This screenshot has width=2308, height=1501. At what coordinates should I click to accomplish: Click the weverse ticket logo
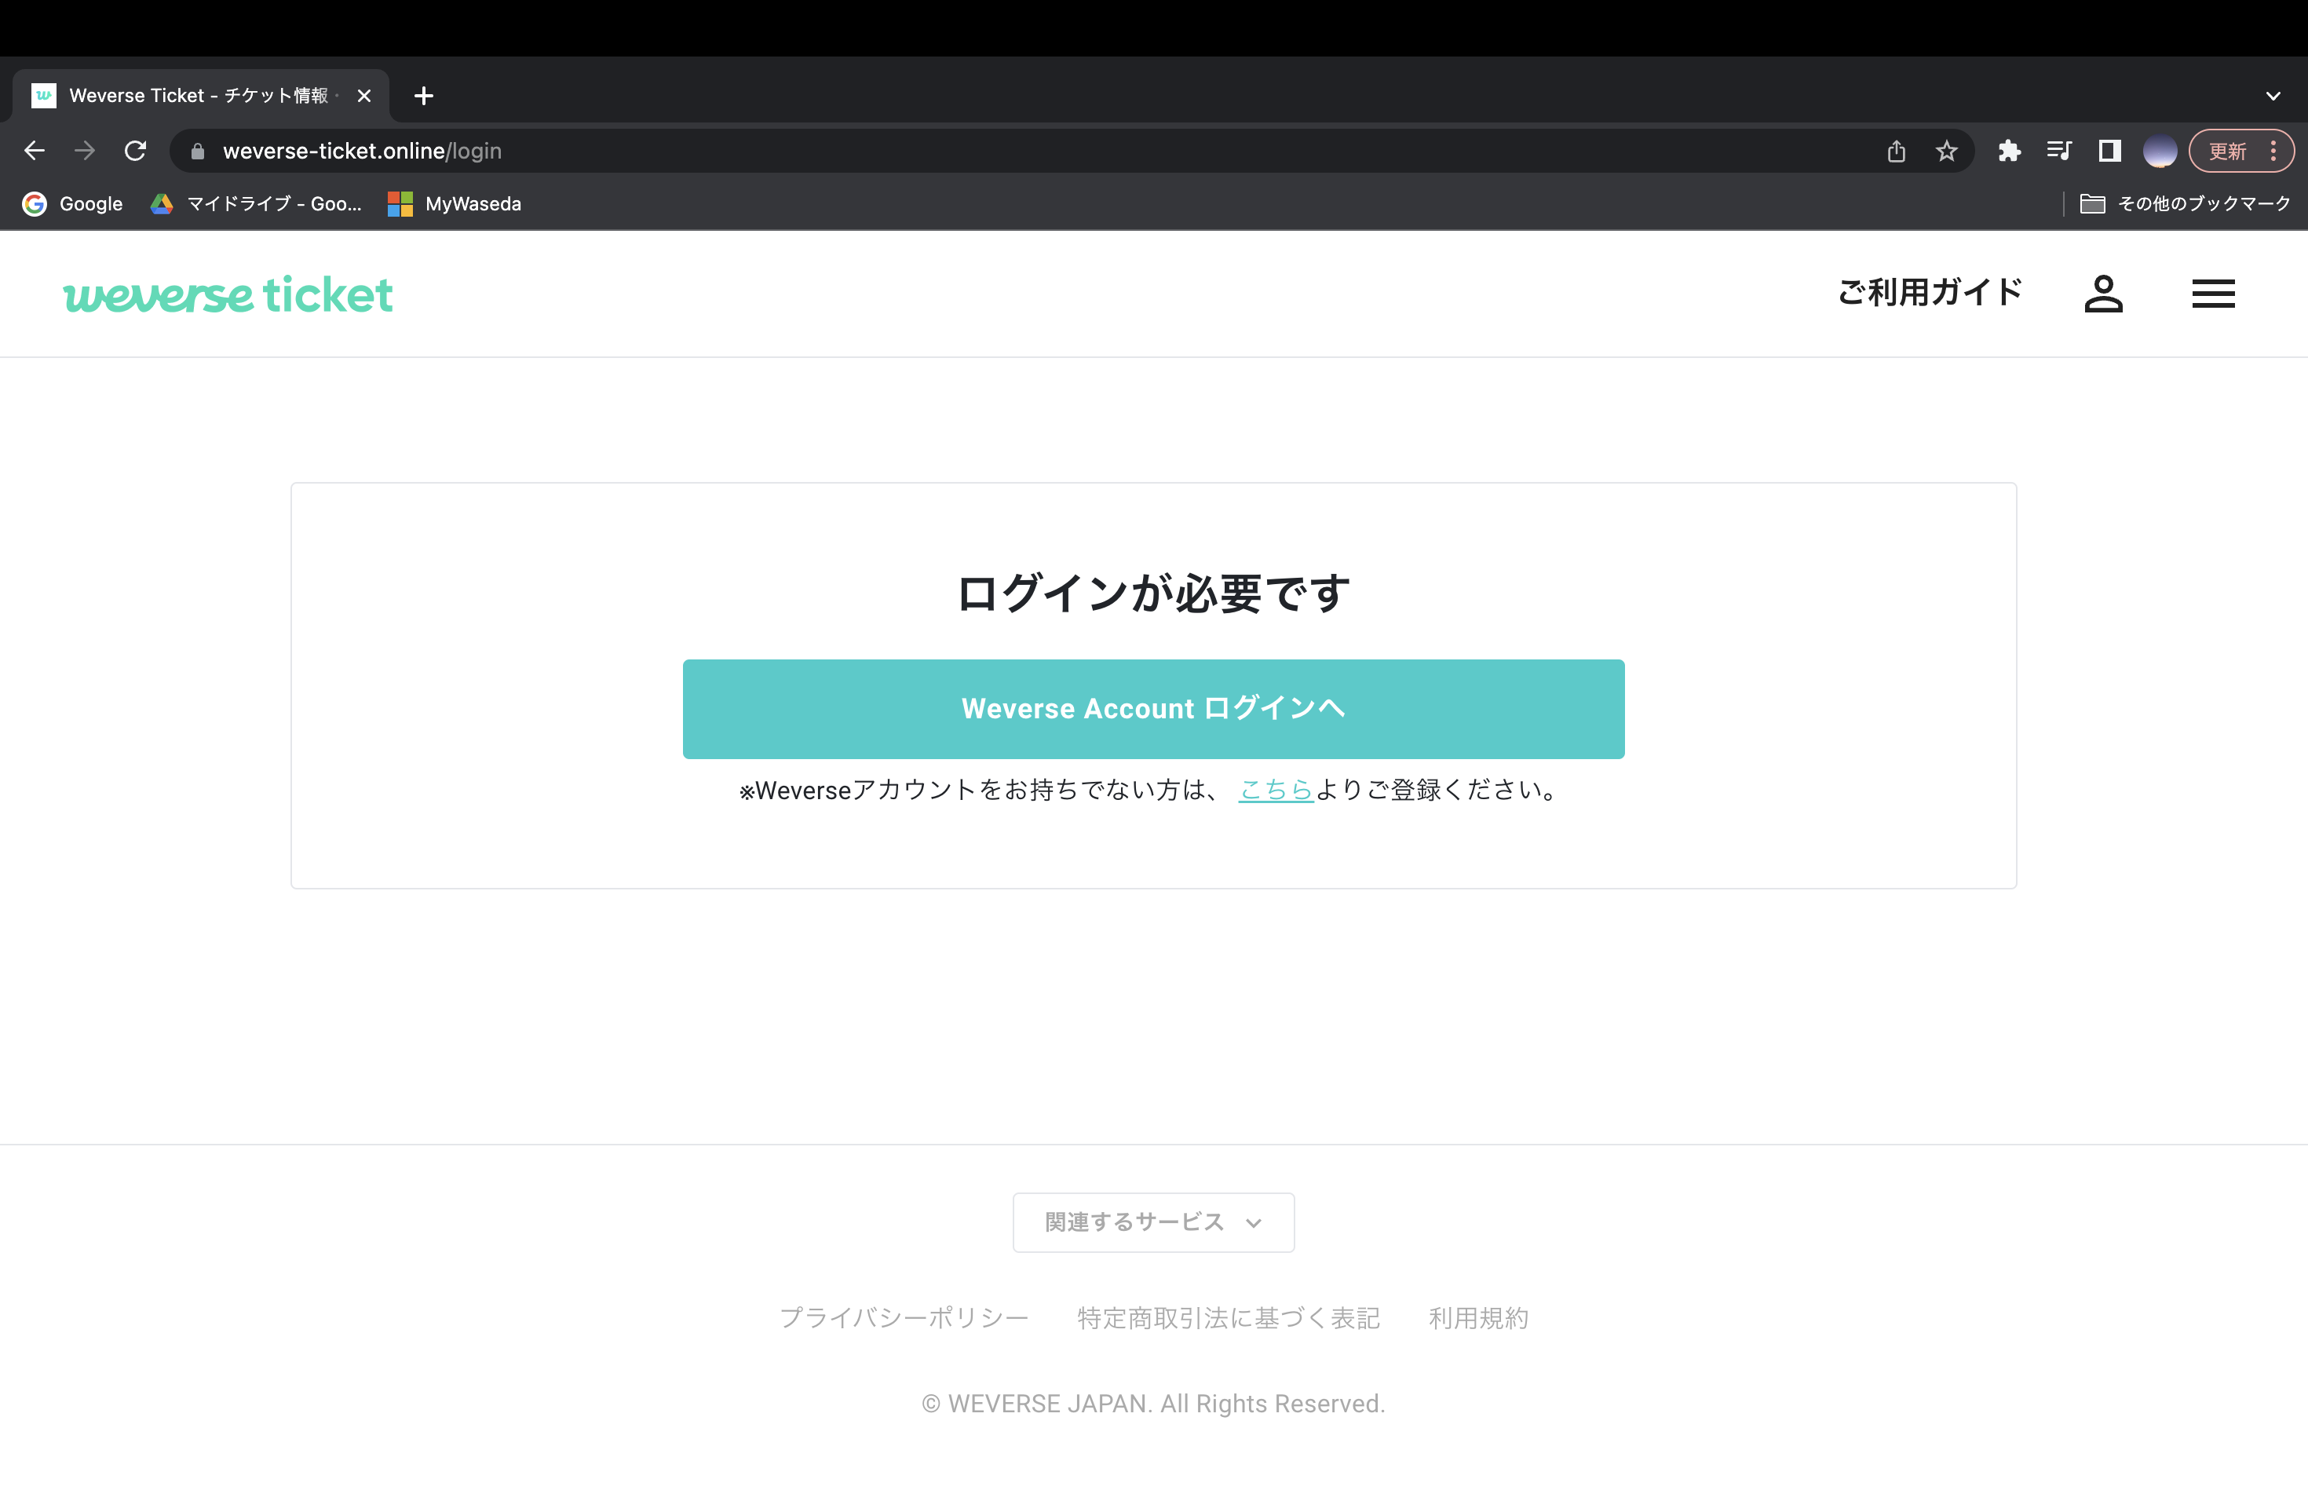[228, 294]
